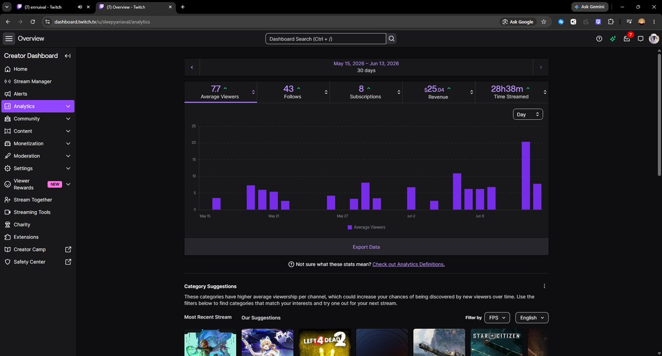
Task: Open the whispers chat bubble icon
Action: pos(640,39)
